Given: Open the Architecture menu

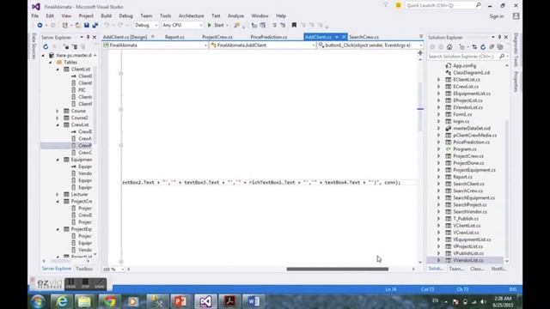Looking at the screenshot, I should [x=191, y=15].
